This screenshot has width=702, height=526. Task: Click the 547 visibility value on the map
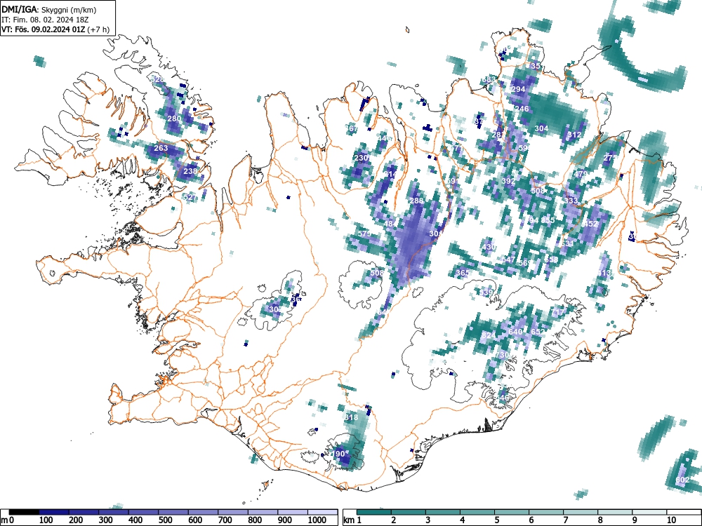pos(508,260)
